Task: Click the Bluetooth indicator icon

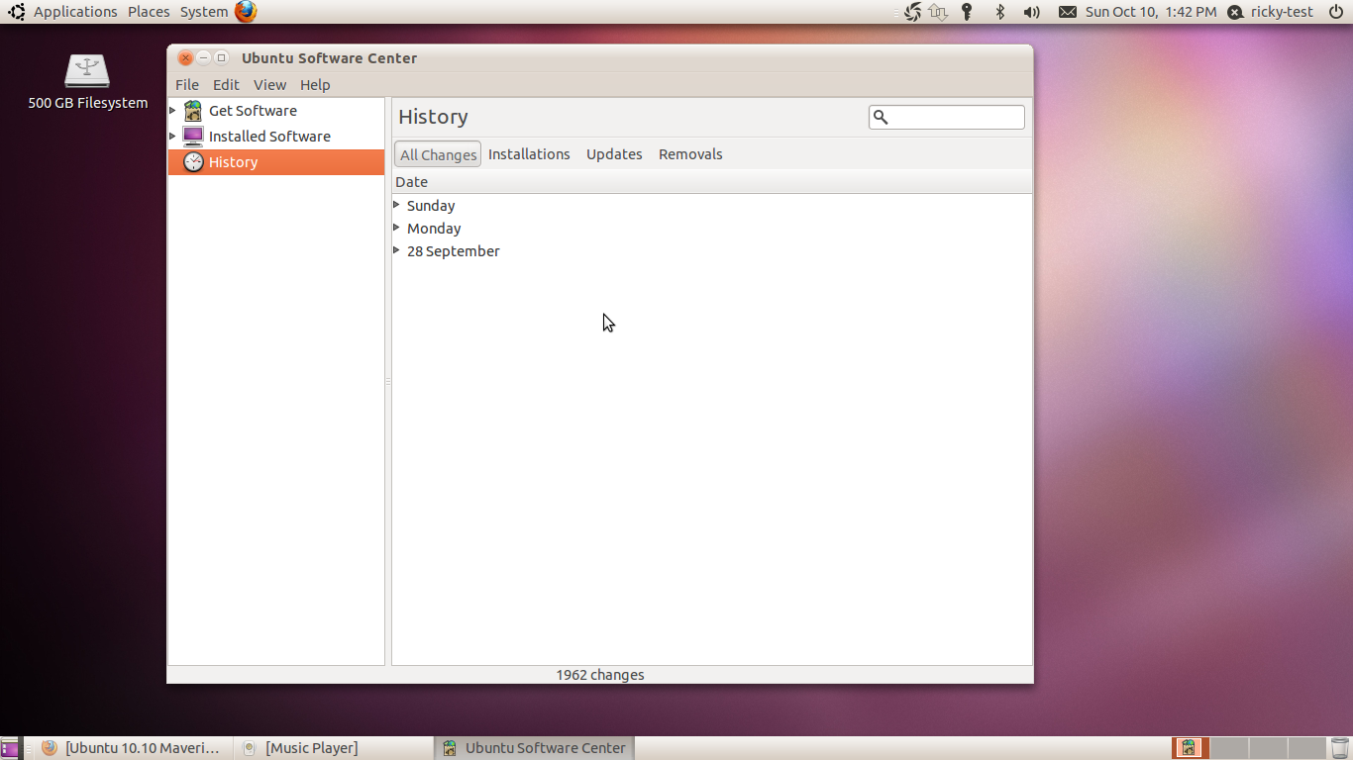Action: pos(1000,12)
